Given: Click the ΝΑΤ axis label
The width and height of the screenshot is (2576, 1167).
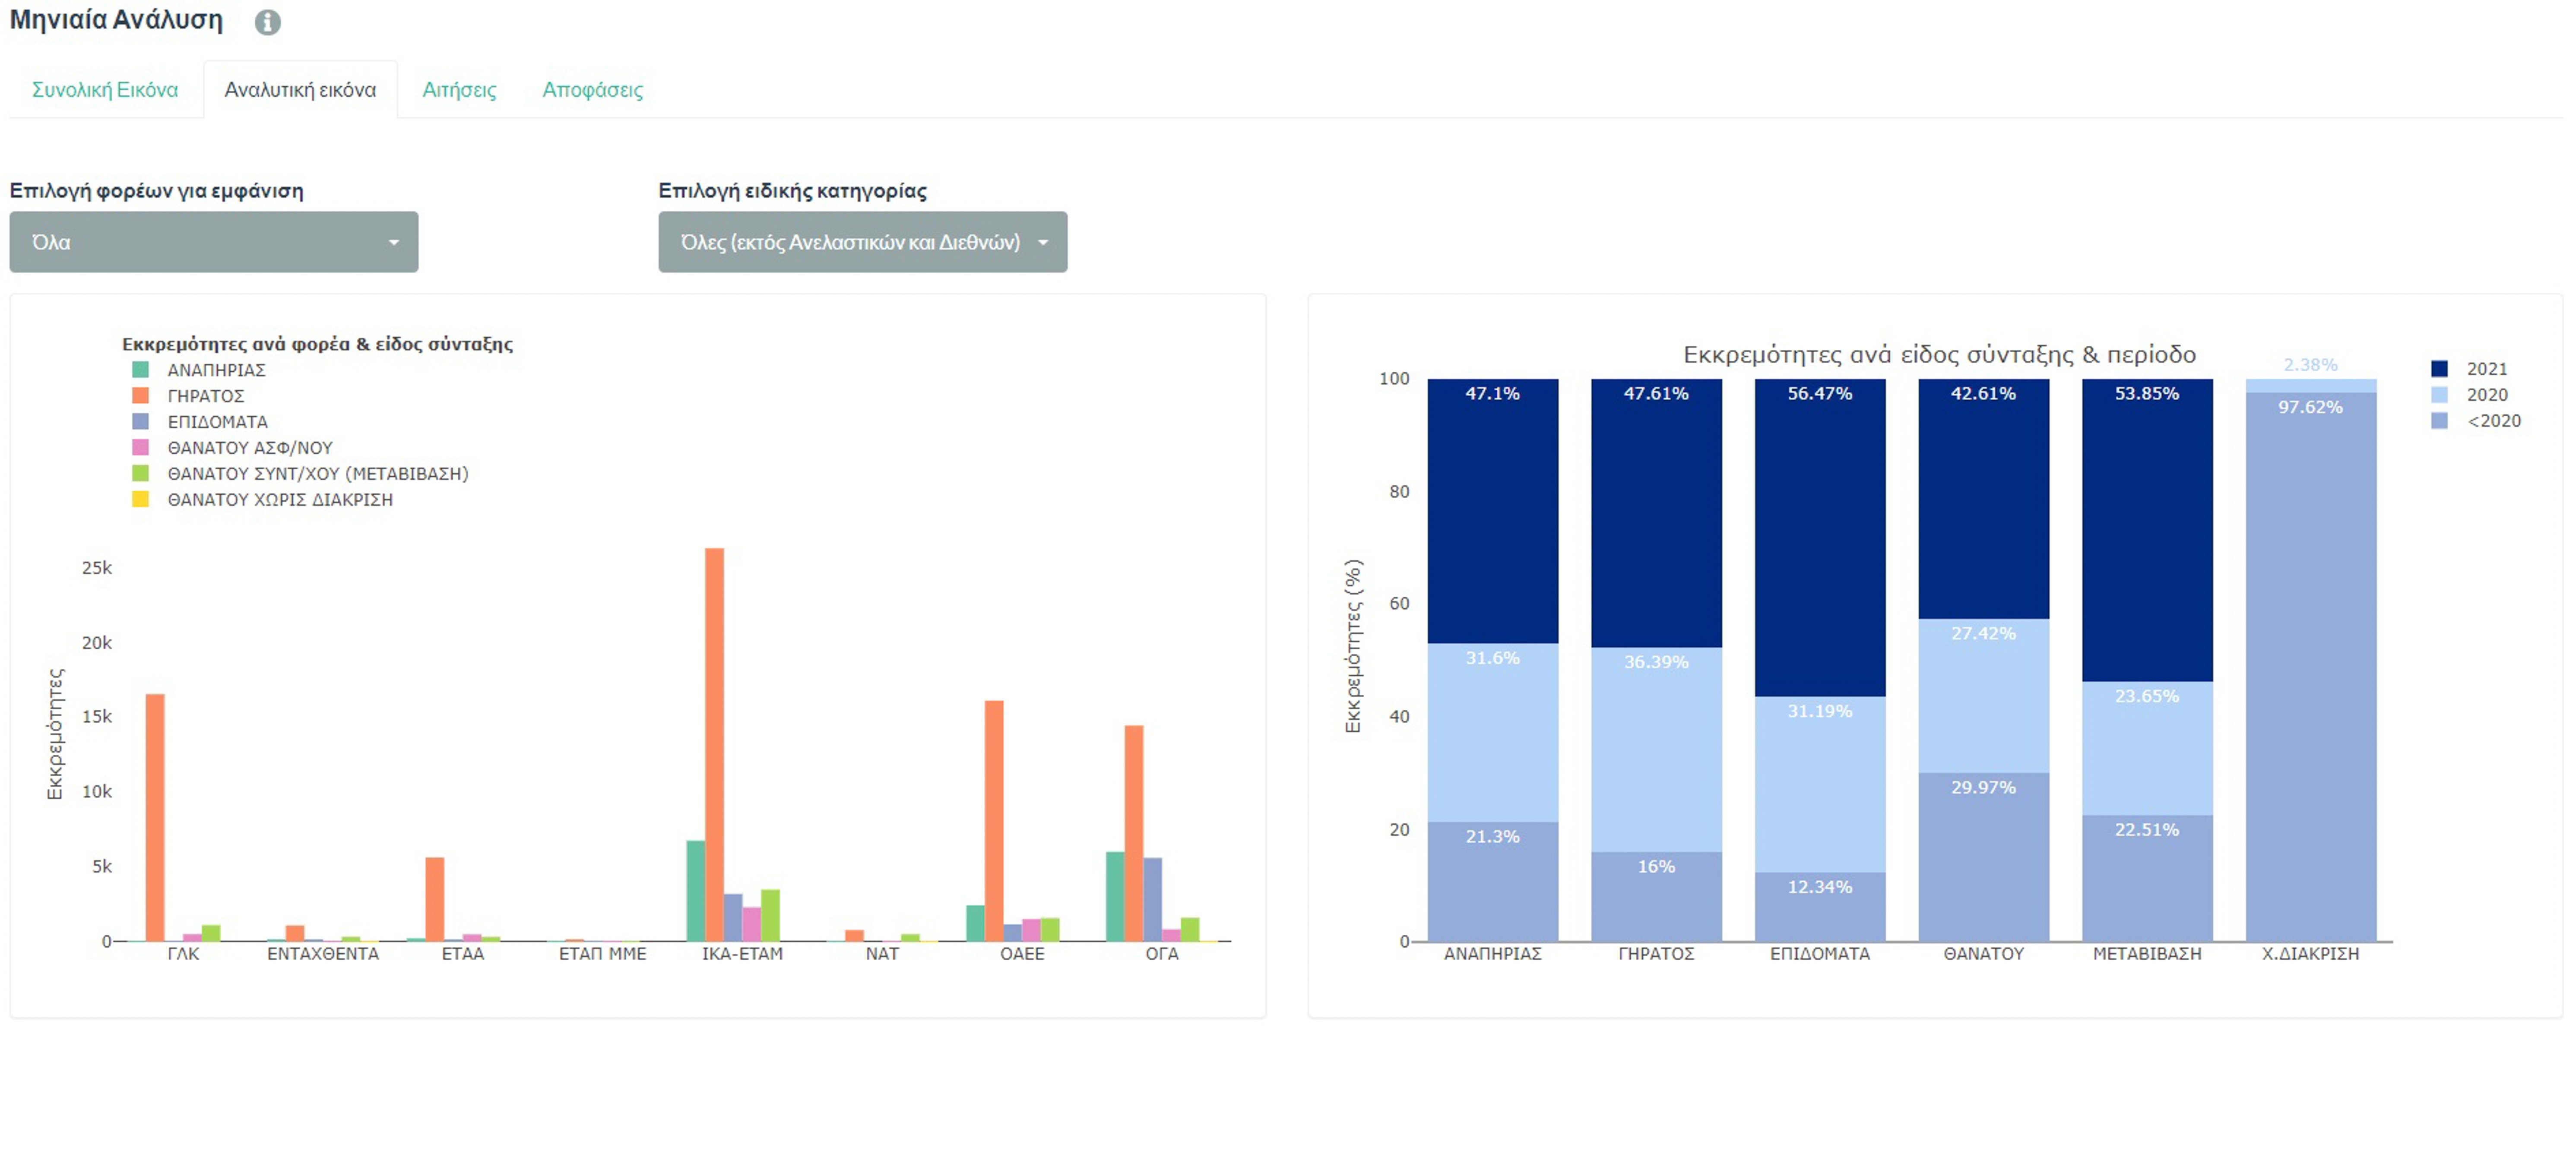Looking at the screenshot, I should coord(882,954).
